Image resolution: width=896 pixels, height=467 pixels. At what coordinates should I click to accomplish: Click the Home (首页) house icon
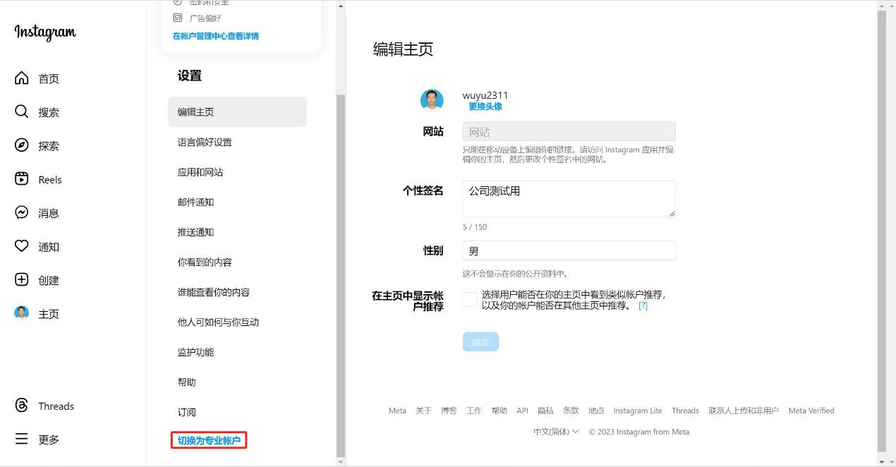coord(22,78)
